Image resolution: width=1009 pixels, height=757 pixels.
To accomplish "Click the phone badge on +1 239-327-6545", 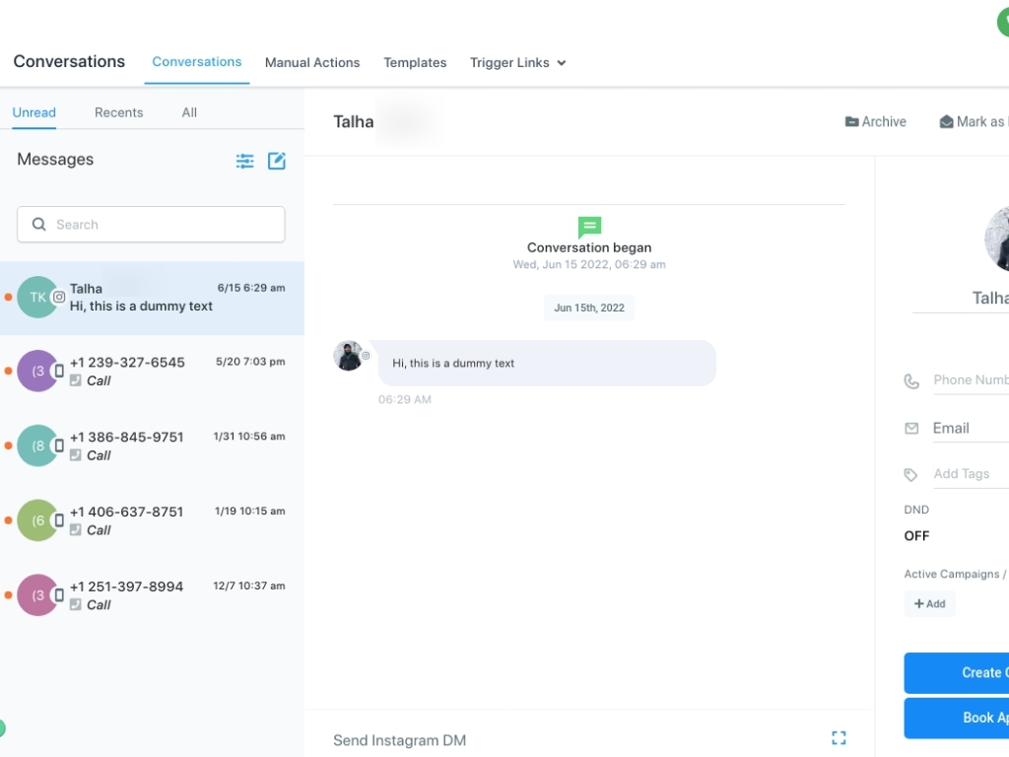I will coord(58,371).
